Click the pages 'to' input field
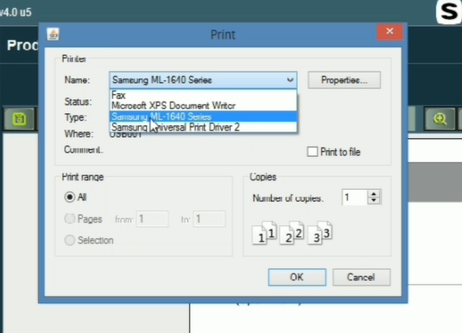 (209, 219)
